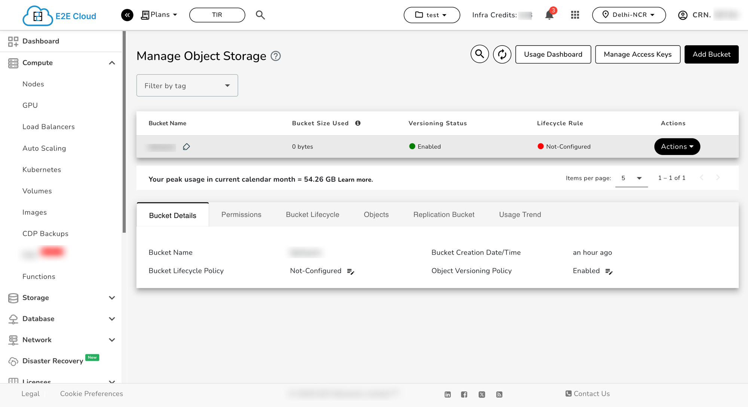This screenshot has height=407, width=748.
Task: Switch to the Permissions tab
Action: 241,214
